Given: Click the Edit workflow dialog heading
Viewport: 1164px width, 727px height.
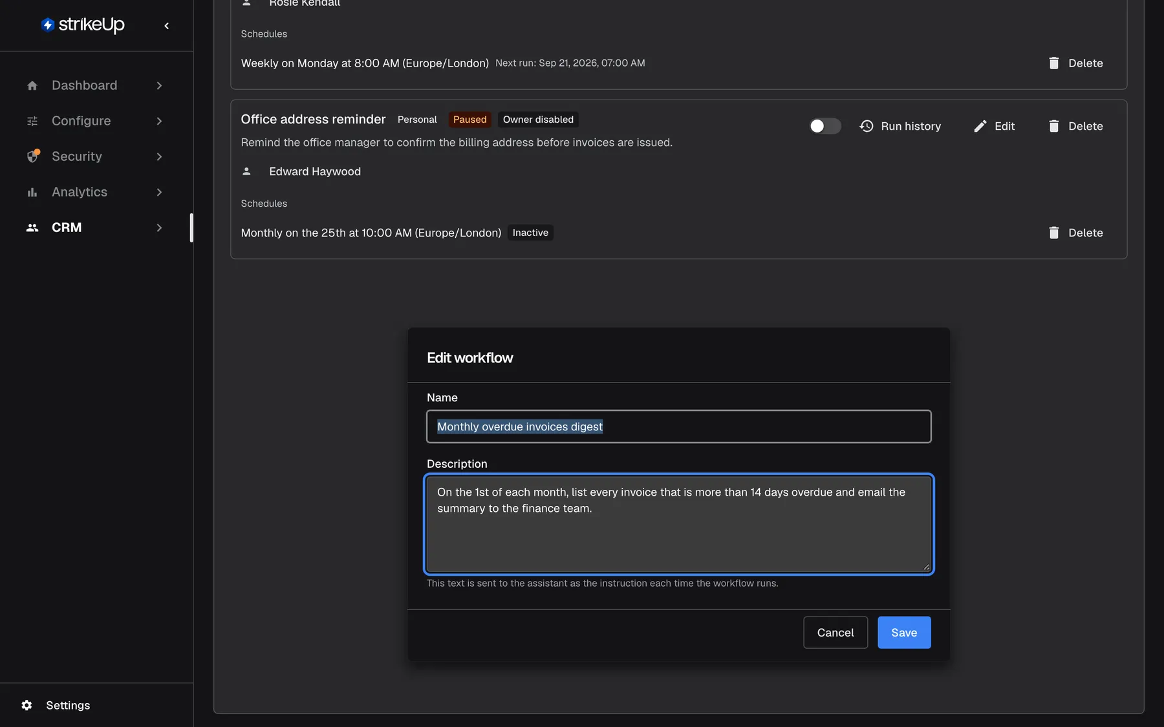Looking at the screenshot, I should click(x=470, y=358).
